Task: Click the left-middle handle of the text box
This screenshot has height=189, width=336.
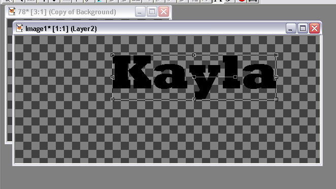Action: tap(112, 77)
